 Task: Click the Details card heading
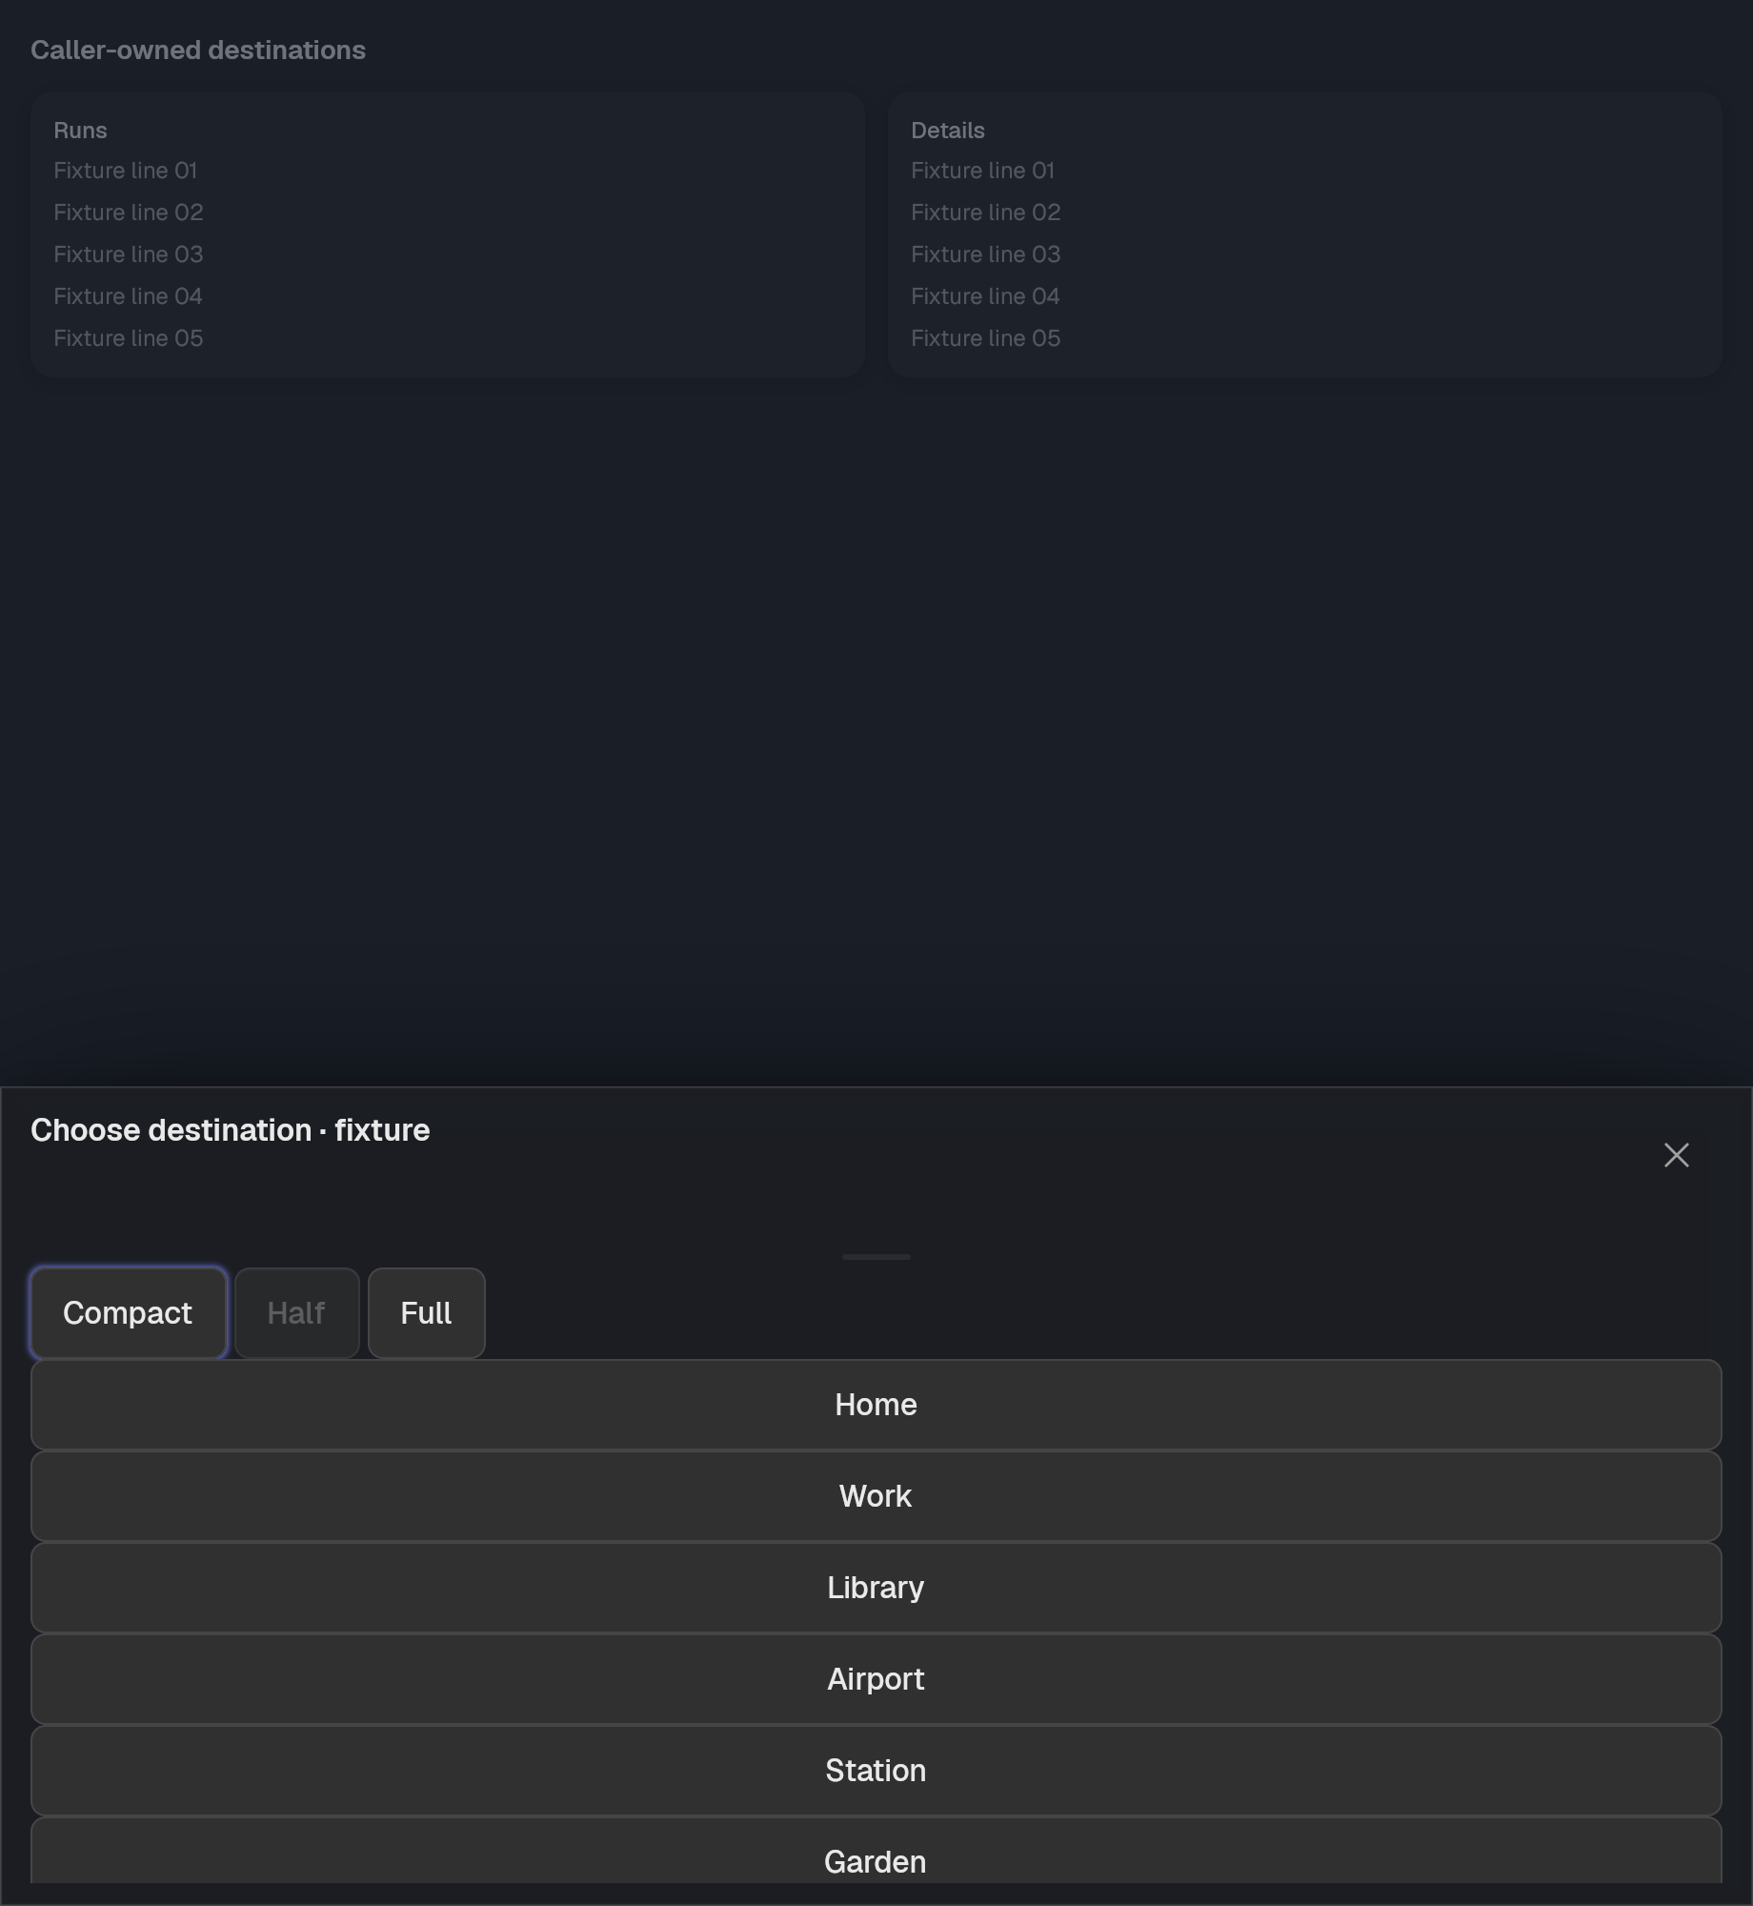[947, 131]
